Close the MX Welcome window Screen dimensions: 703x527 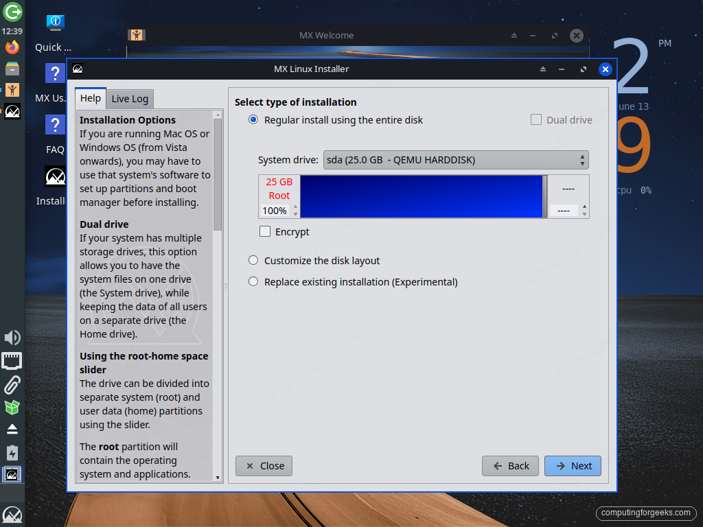click(577, 36)
